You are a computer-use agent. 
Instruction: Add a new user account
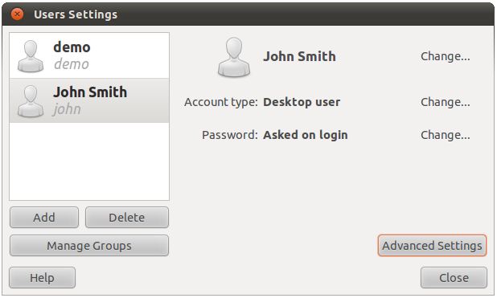pos(44,218)
